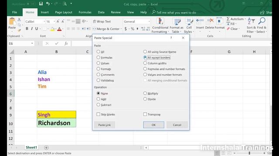Click the Tell me what you want search
The width and height of the screenshot is (279, 156).
coord(174,13)
